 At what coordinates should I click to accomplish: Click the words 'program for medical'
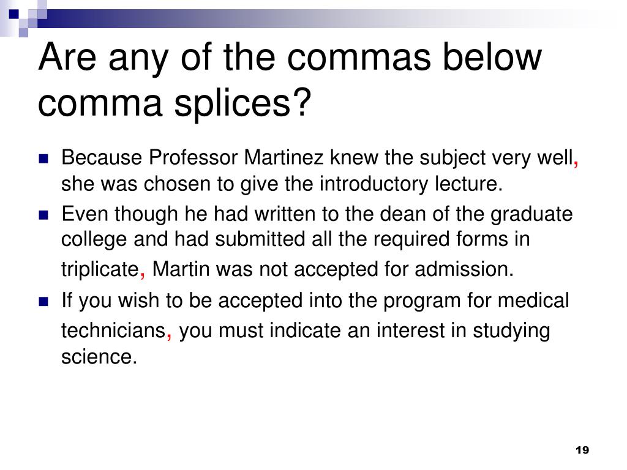476,300
